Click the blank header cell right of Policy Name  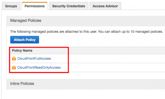tap(117, 51)
